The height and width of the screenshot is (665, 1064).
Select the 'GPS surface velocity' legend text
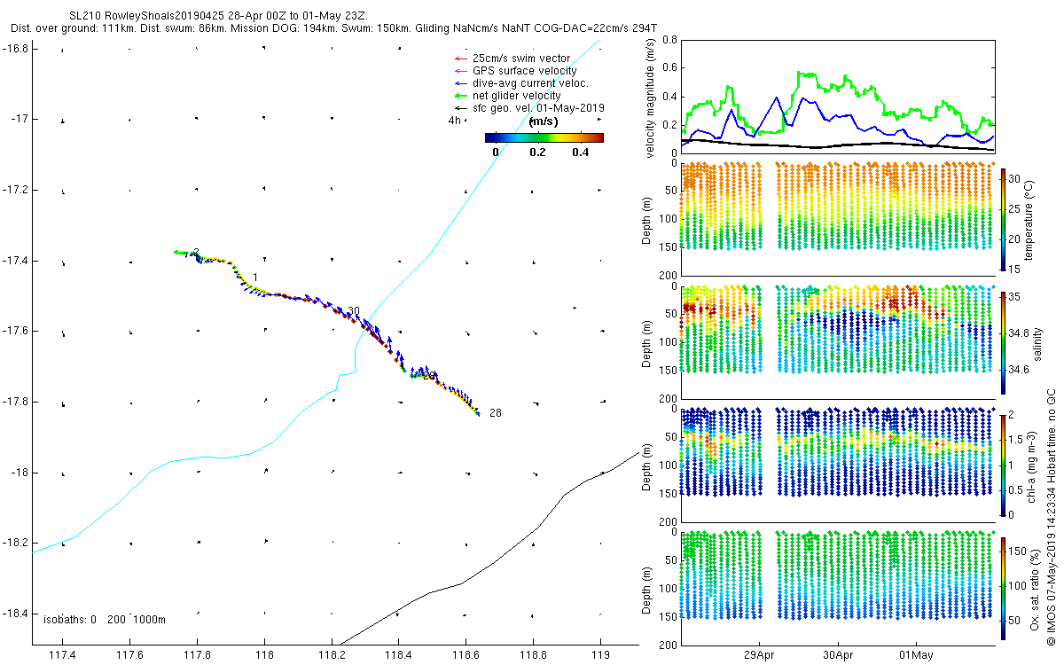[x=525, y=71]
